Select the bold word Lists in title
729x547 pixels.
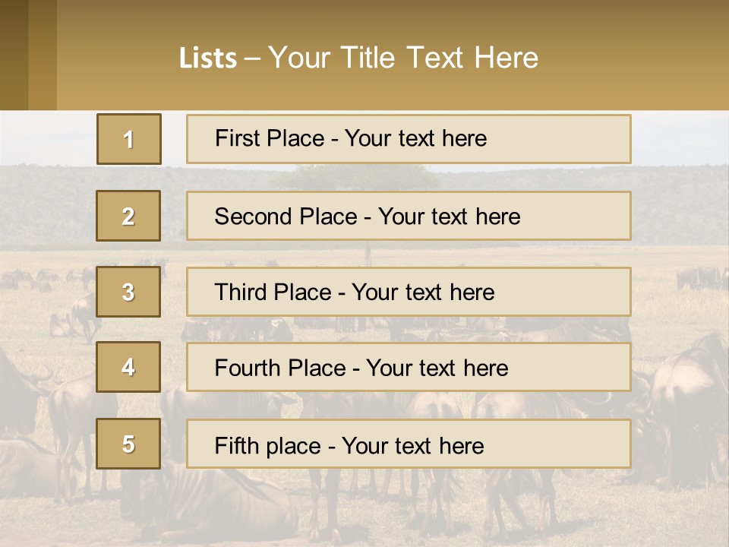[x=208, y=58]
